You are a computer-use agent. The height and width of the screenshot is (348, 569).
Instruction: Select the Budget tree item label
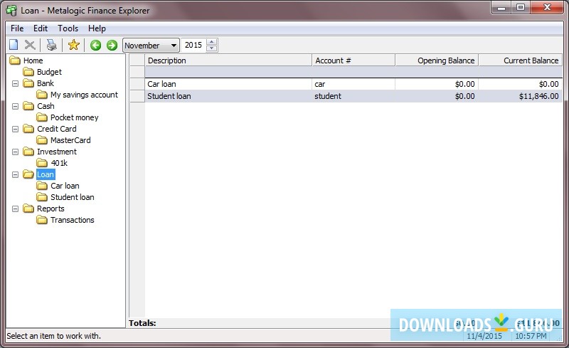click(x=49, y=72)
